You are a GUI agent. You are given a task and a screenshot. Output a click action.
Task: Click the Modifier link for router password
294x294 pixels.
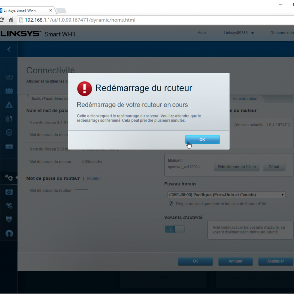click(94, 179)
